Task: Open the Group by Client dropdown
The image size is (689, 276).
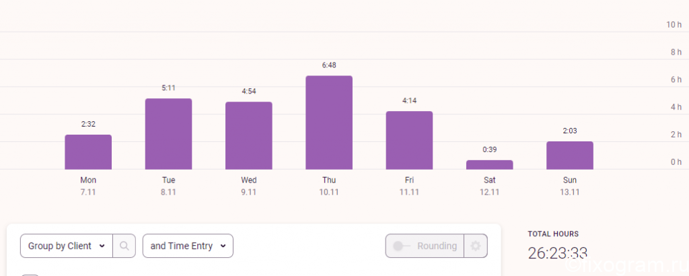Action: click(x=67, y=246)
